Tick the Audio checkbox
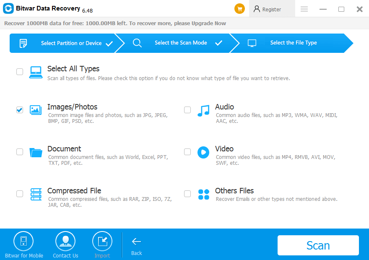Screen dimensions: 369x260 (187, 110)
